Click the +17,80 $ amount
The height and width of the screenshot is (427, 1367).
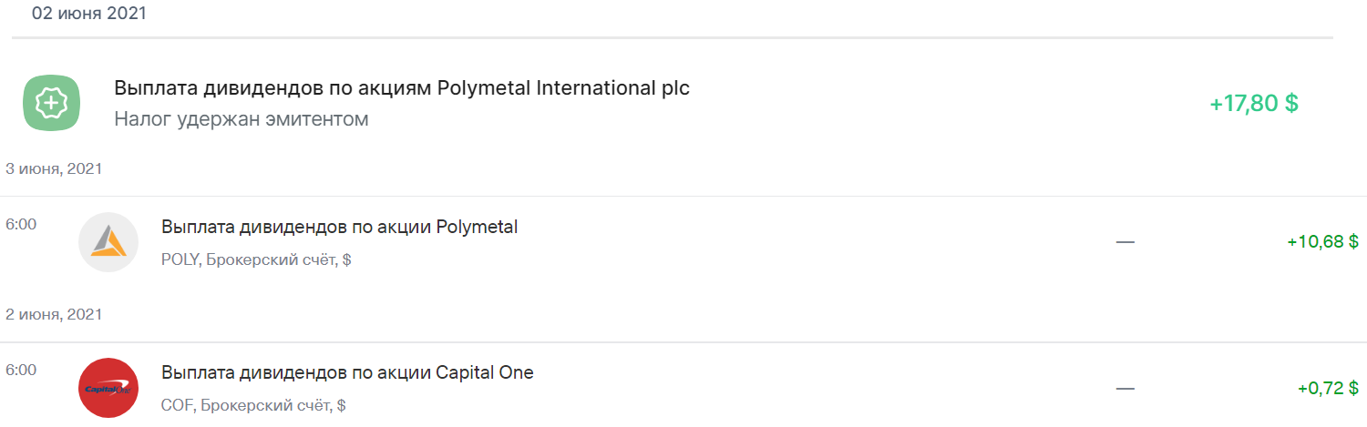(1254, 103)
